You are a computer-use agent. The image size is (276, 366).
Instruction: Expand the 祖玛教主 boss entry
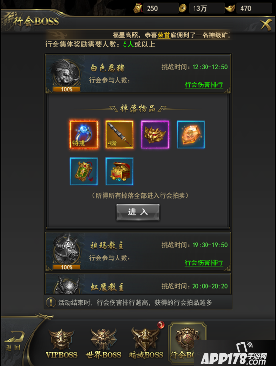tap(138, 252)
